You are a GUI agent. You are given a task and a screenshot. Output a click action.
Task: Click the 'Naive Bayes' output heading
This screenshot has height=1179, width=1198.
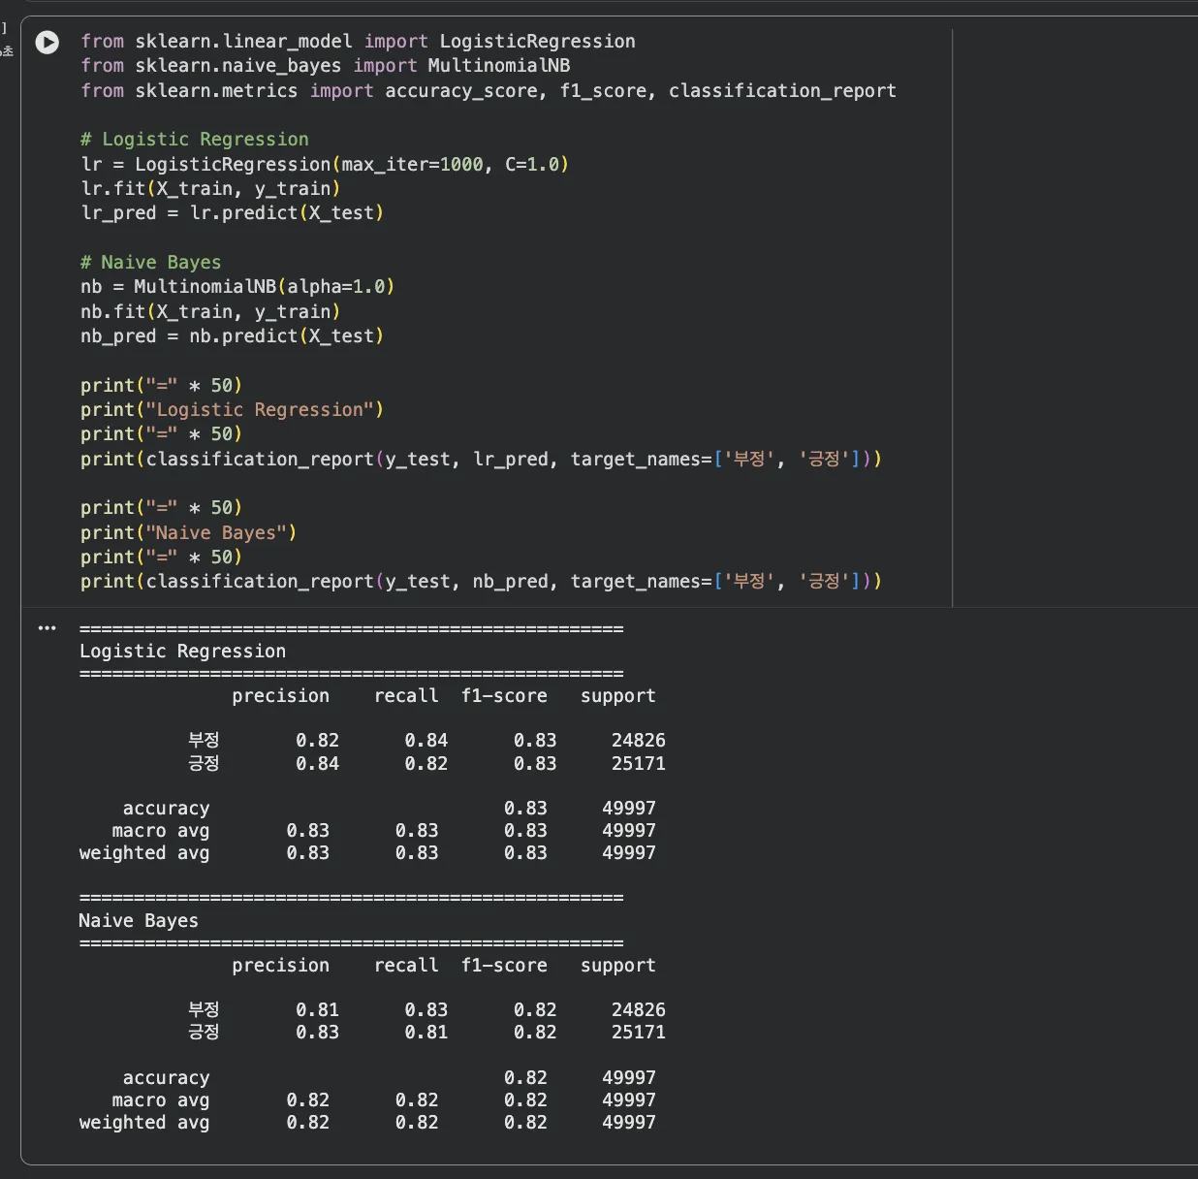click(138, 921)
